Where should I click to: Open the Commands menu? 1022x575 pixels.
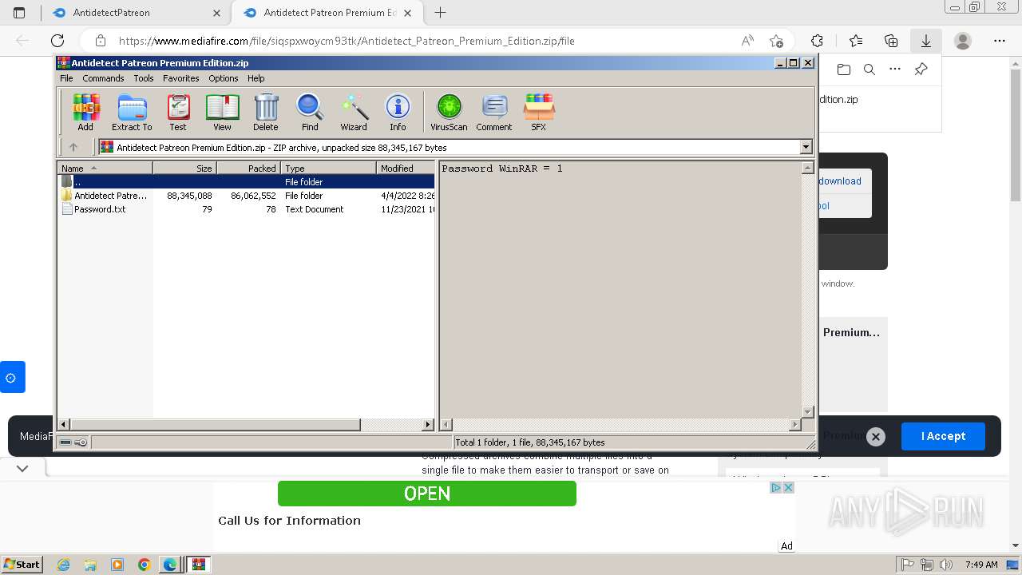coord(103,78)
